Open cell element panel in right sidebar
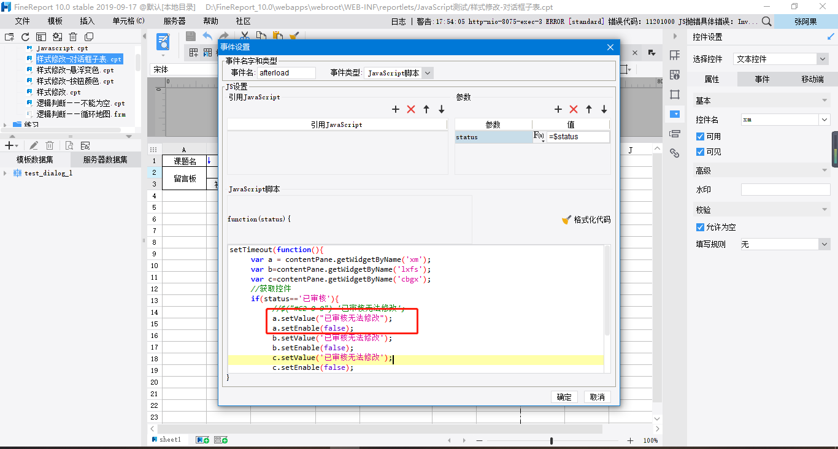 pos(675,55)
